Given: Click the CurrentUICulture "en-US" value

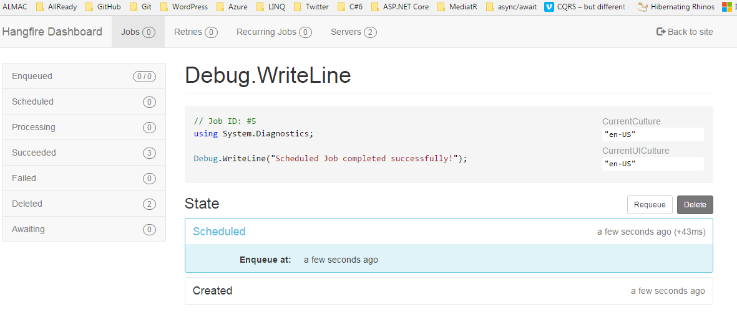Looking at the screenshot, I should tap(653, 164).
